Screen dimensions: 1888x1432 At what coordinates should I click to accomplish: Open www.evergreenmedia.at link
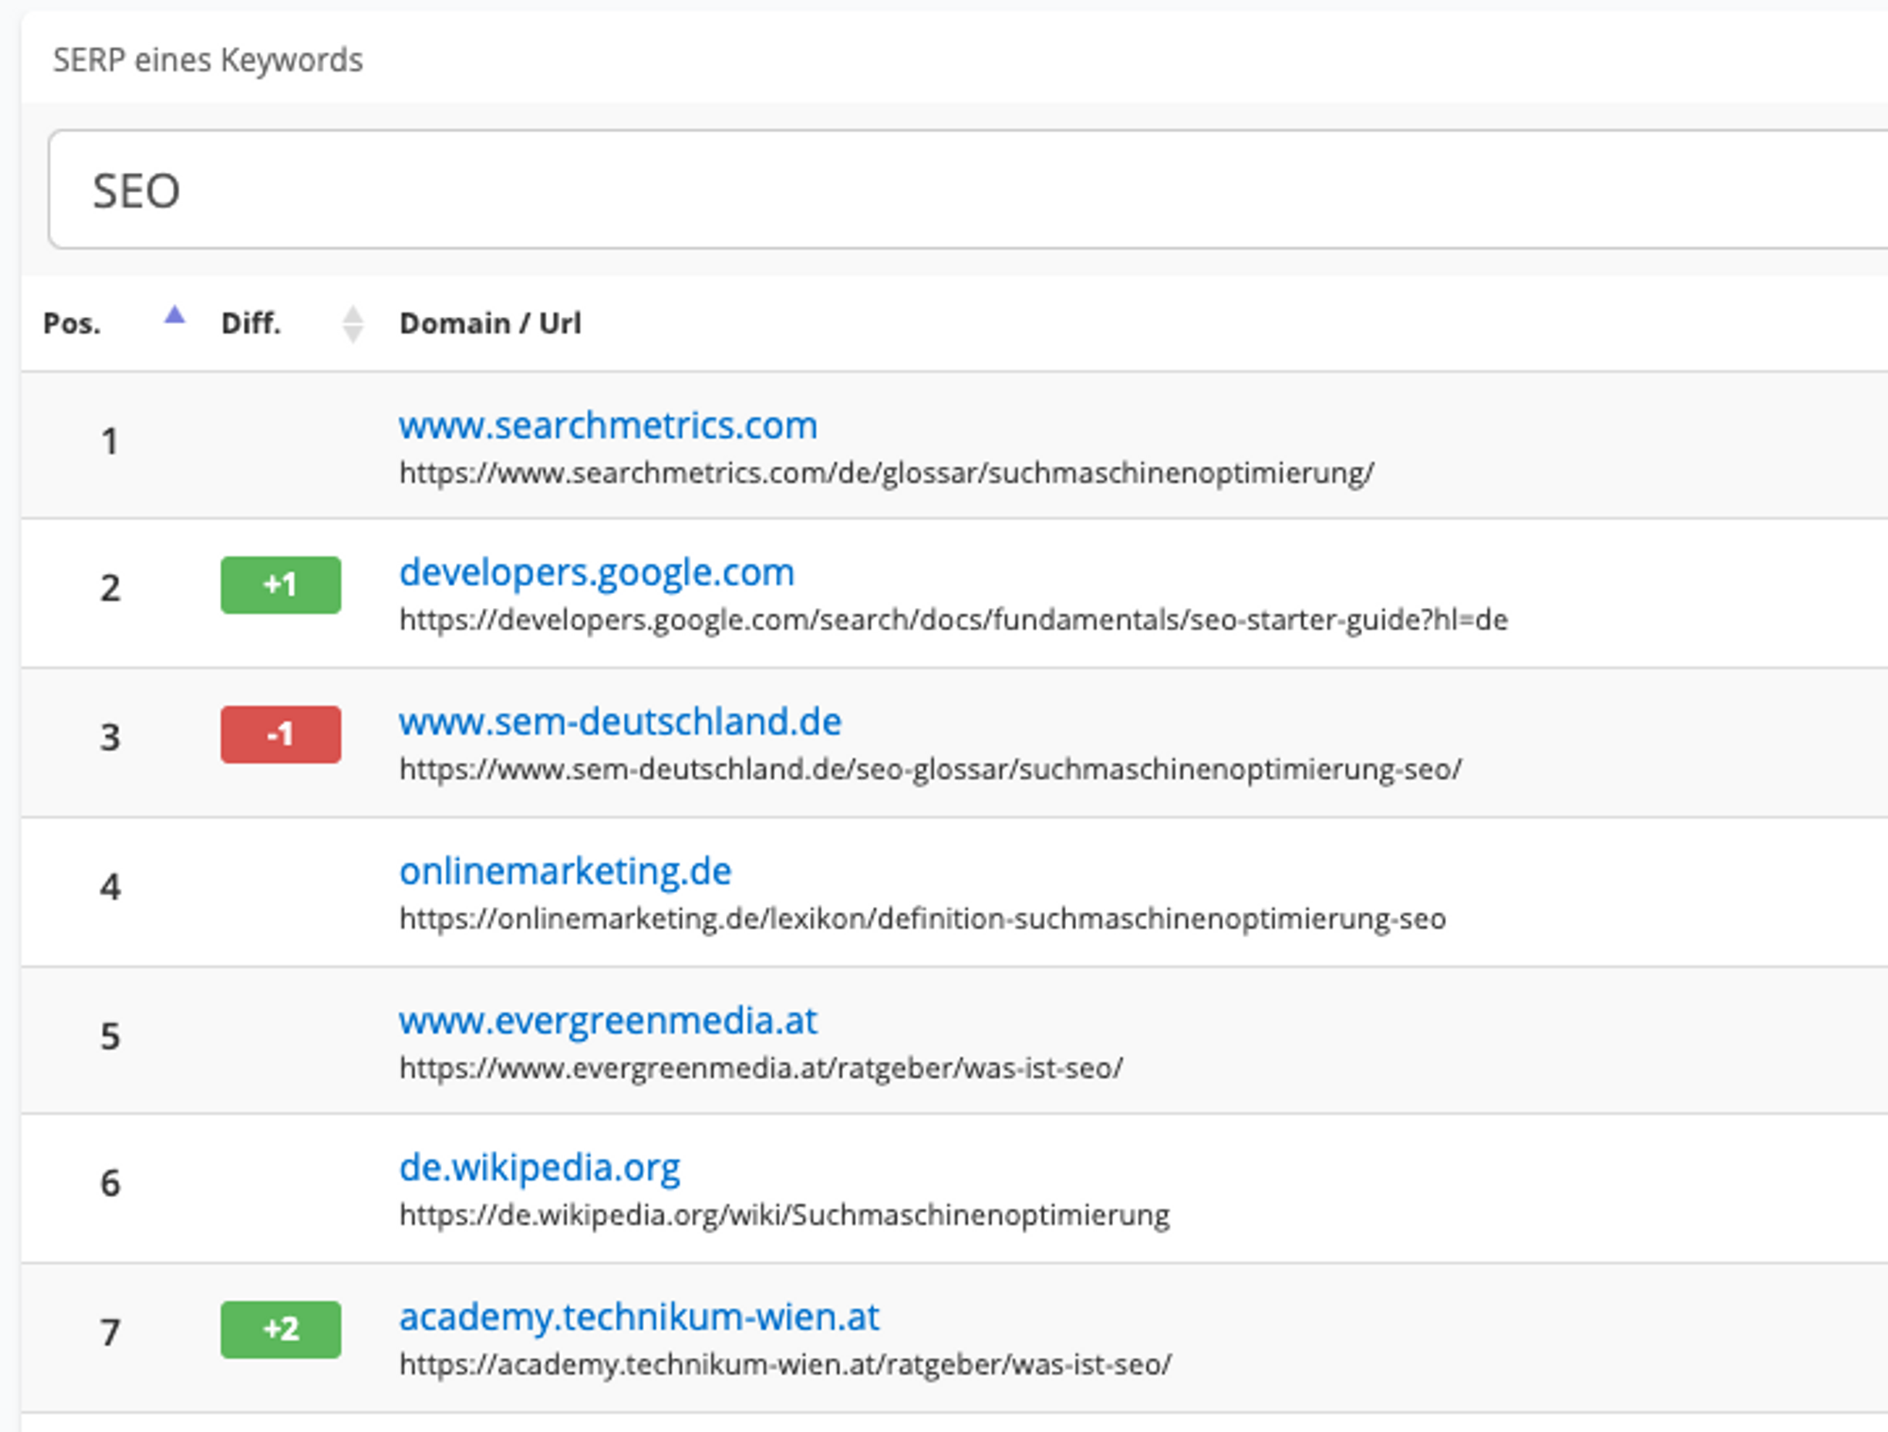(608, 1020)
